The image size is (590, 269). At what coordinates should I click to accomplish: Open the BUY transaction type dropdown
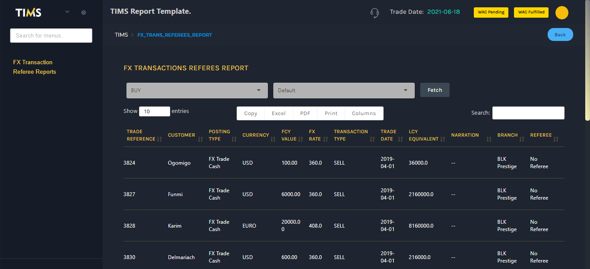pos(197,91)
